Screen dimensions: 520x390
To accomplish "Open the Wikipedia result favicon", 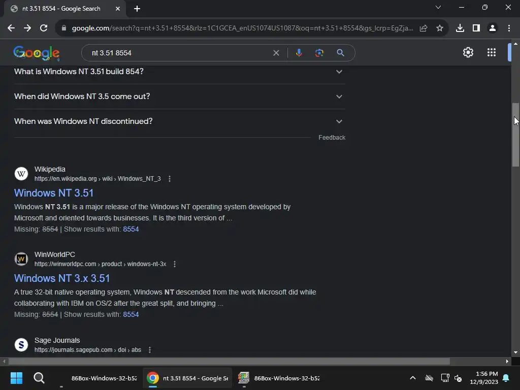I will pos(21,174).
